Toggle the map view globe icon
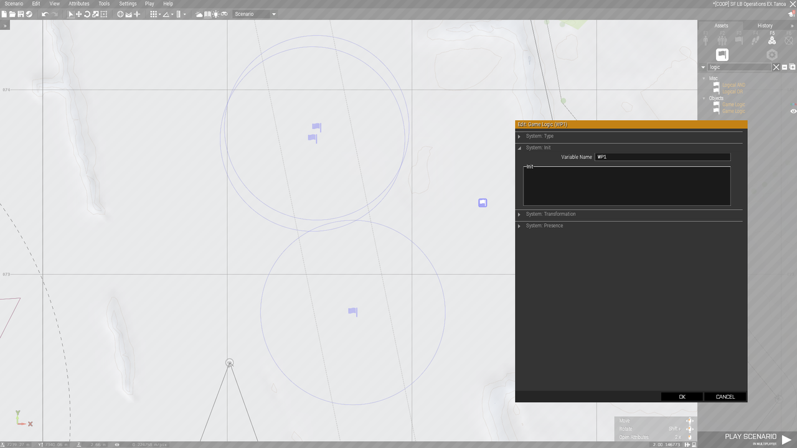Screen dimensions: 797x448 click(120, 14)
